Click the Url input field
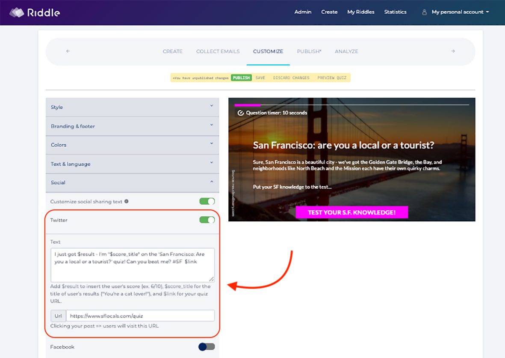Screen dimensions: 505x358 click(x=140, y=316)
